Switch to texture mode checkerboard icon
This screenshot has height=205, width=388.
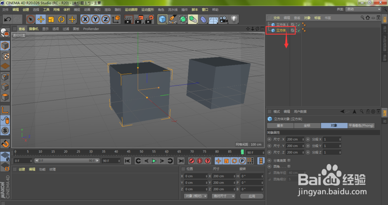(x=5, y=56)
